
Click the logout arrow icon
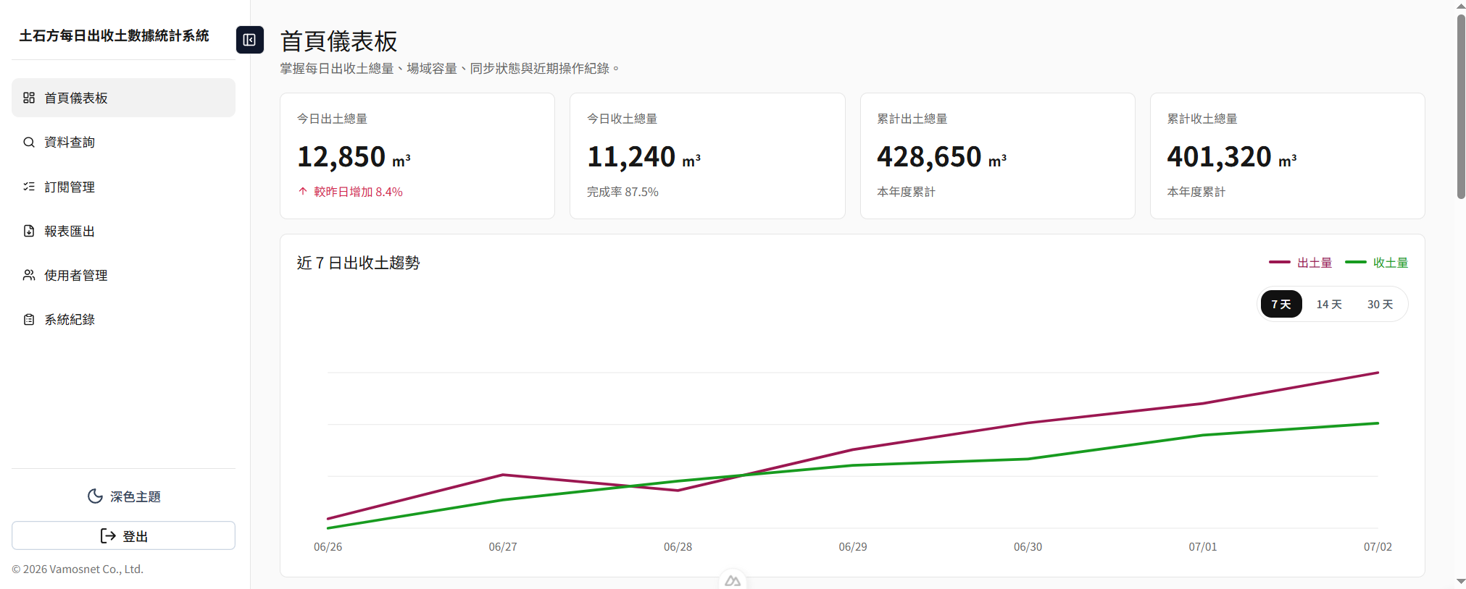click(x=108, y=535)
